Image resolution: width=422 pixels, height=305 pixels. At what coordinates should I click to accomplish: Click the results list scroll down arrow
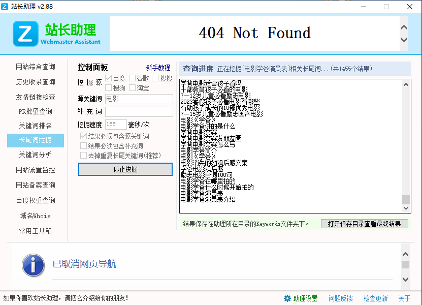(405, 208)
